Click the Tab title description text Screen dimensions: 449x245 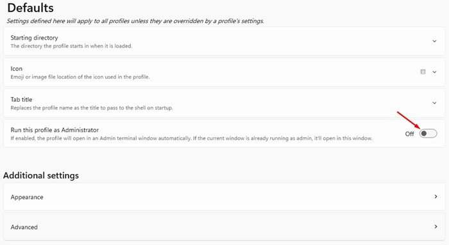[x=92, y=107]
